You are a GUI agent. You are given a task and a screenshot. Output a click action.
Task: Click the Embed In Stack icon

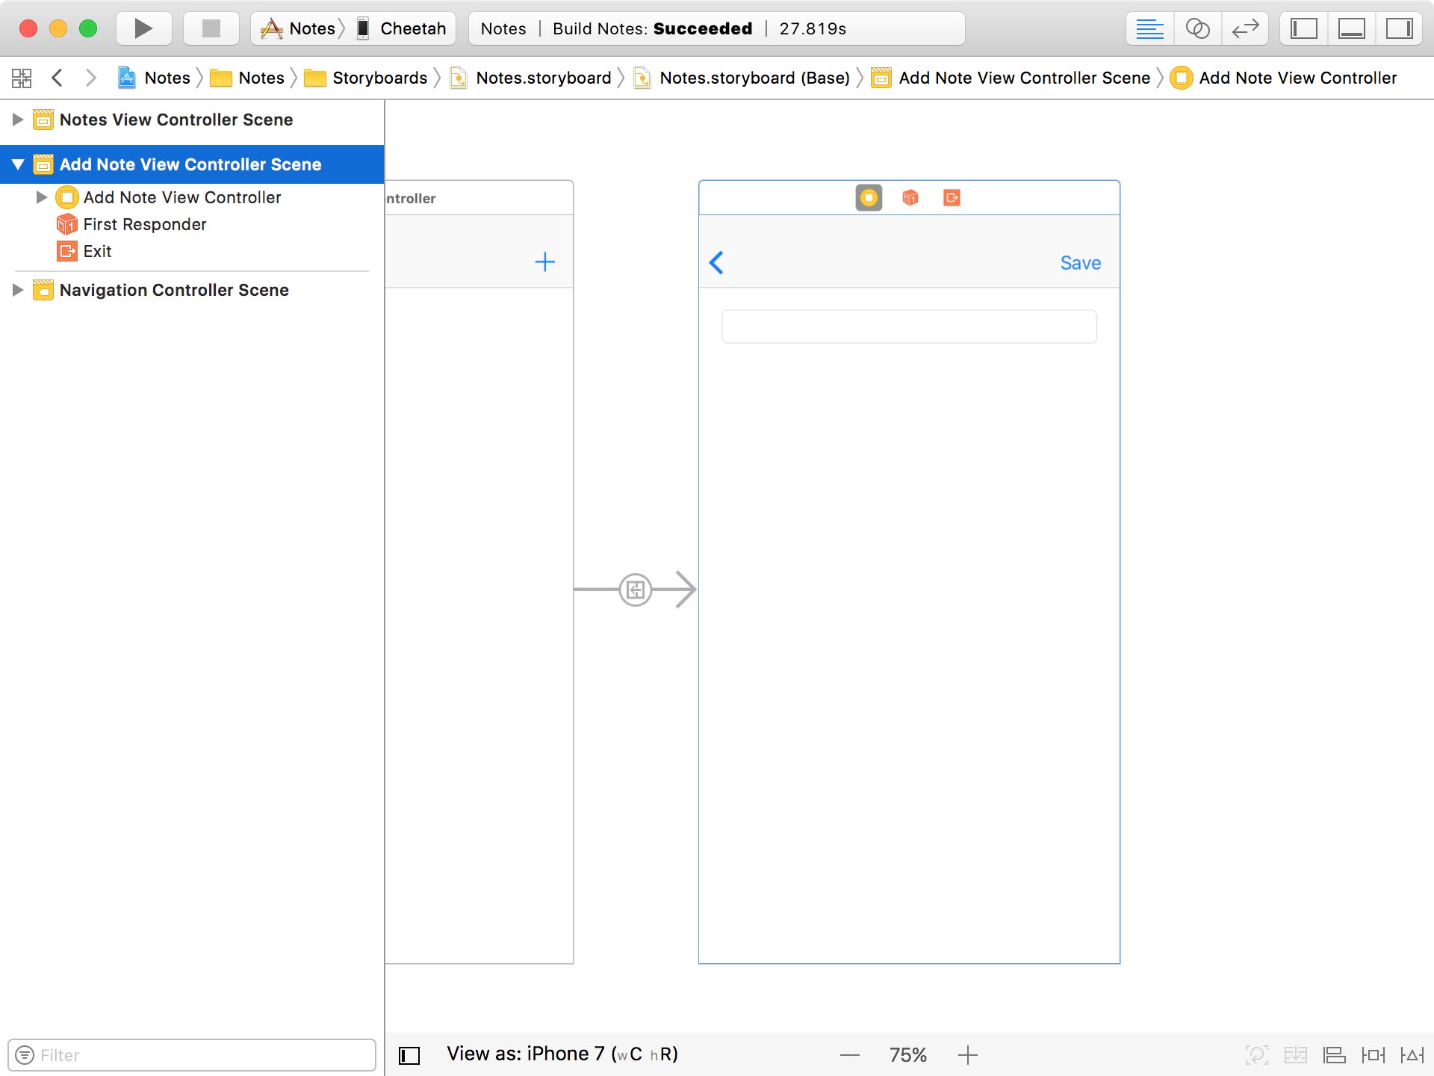coord(1297,1054)
